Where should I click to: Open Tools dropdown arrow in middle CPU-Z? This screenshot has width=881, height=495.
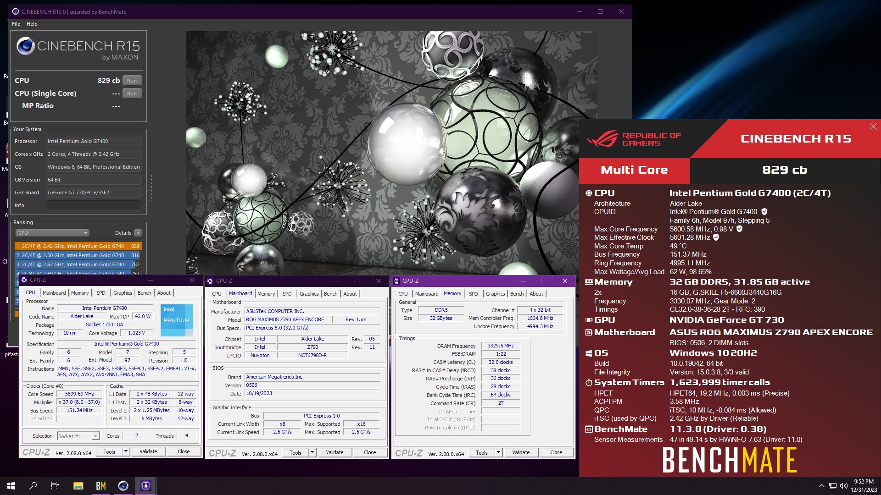tap(312, 452)
